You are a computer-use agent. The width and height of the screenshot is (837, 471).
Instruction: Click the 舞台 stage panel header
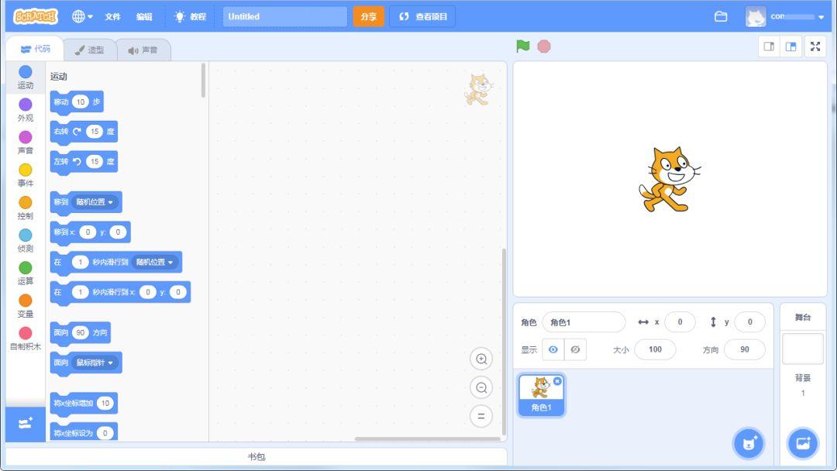[x=802, y=318]
